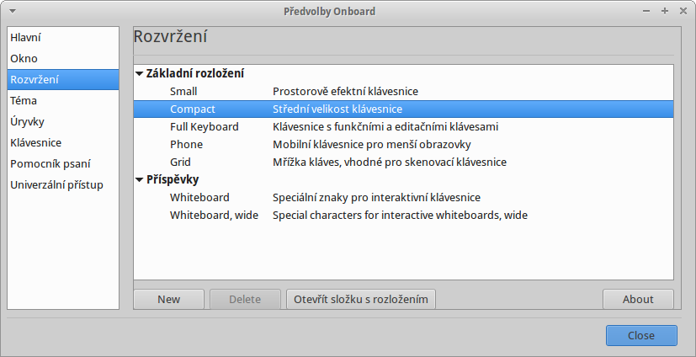Click Otevřít složku s rozložením button

361,299
